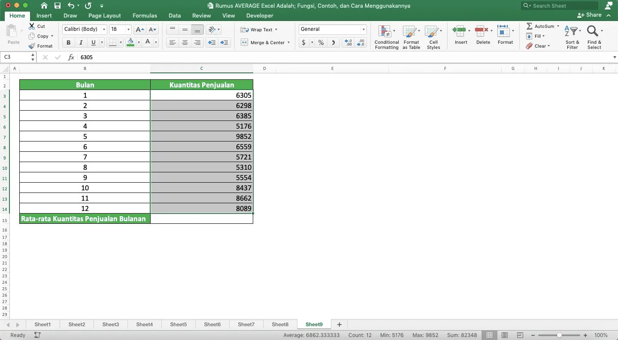Increase font size with the larger A

139,30
